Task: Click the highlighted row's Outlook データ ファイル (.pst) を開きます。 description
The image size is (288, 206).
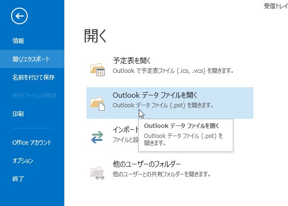Action: point(163,105)
